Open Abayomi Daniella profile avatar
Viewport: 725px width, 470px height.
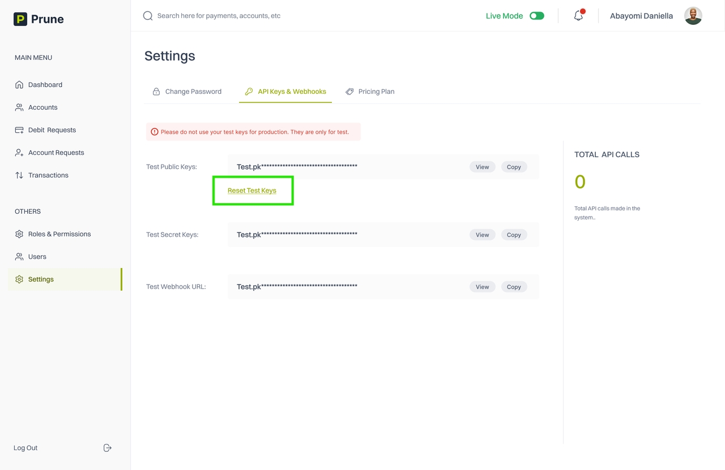point(693,16)
